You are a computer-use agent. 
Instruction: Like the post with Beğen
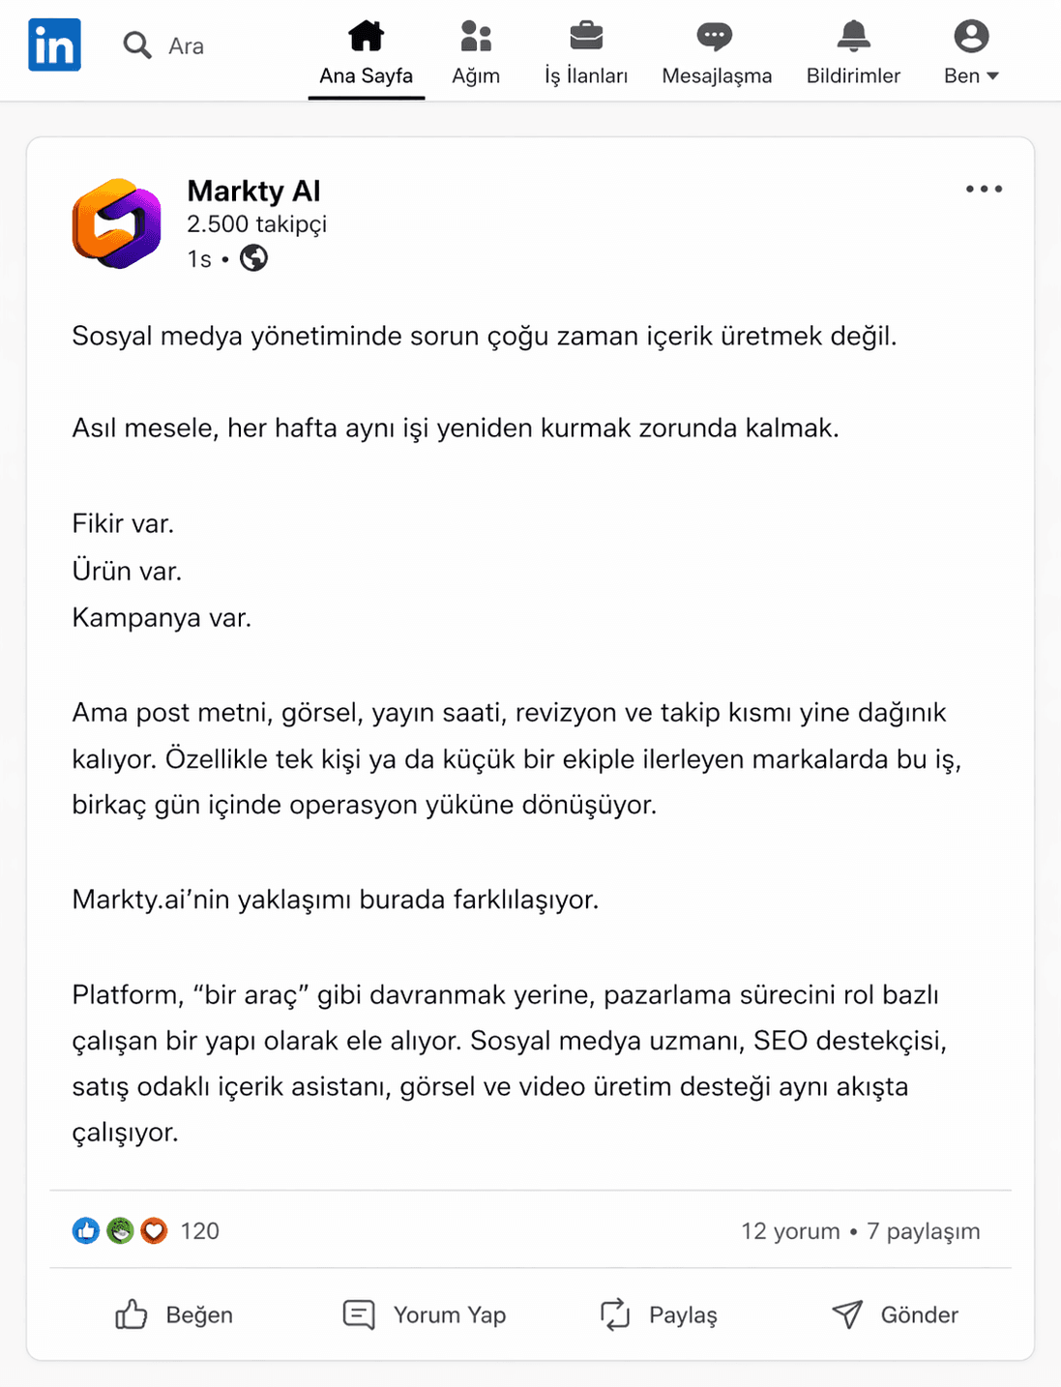pyautogui.click(x=174, y=1314)
